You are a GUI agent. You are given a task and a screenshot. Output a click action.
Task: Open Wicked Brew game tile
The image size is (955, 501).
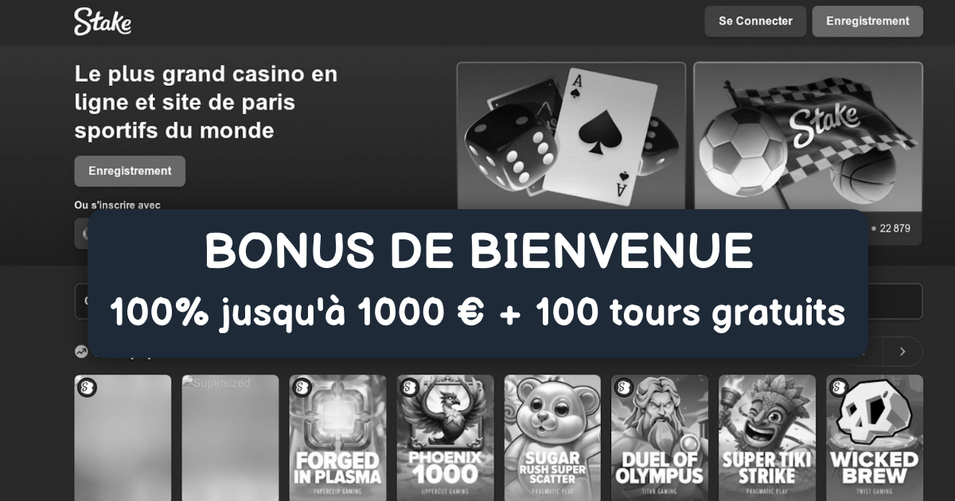tap(875, 438)
